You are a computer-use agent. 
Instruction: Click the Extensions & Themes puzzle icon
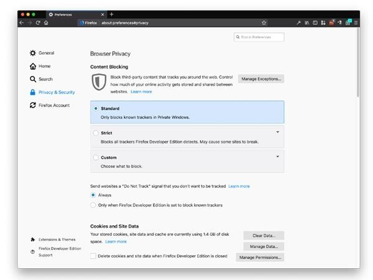click(x=33, y=240)
